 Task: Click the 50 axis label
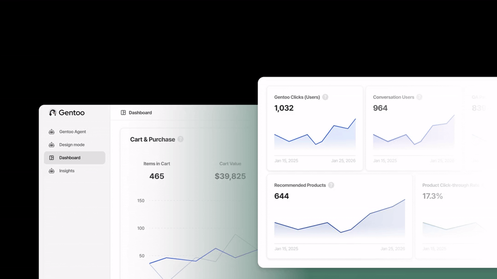(x=142, y=256)
